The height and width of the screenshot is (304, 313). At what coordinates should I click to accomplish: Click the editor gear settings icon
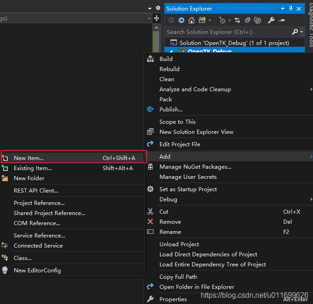coord(158,8)
